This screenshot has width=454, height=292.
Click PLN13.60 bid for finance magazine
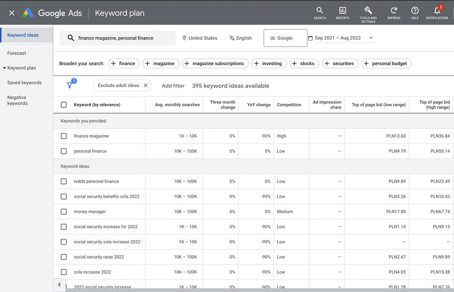[396, 136]
